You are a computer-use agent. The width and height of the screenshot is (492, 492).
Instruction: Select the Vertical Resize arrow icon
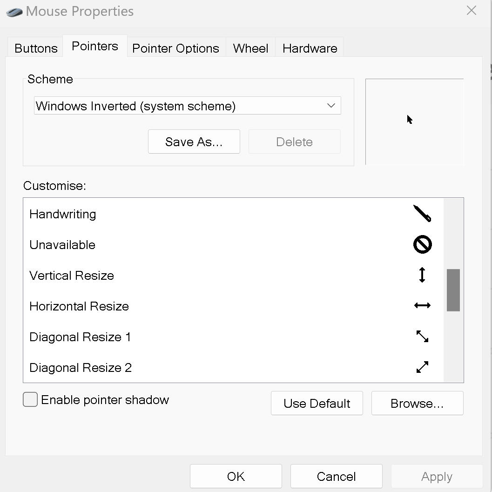[422, 275]
